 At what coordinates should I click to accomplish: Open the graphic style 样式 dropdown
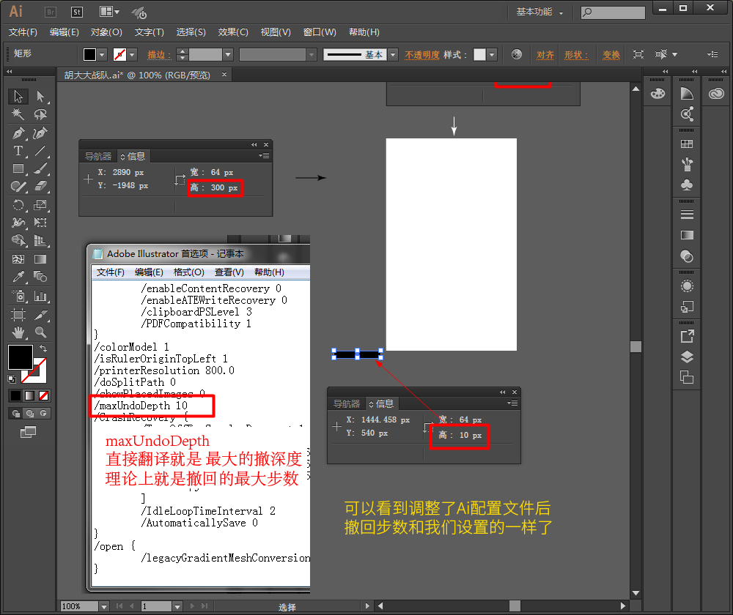pyautogui.click(x=491, y=55)
